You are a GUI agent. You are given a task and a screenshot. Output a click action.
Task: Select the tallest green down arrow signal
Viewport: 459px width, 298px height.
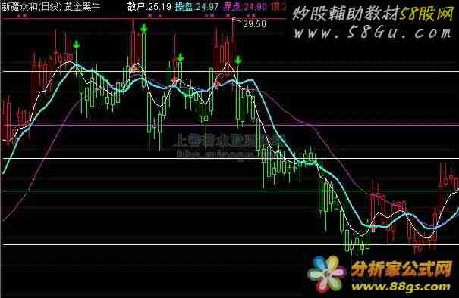[x=143, y=29]
